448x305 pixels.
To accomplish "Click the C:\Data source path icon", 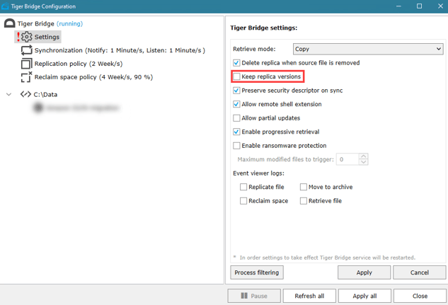I will click(25, 94).
